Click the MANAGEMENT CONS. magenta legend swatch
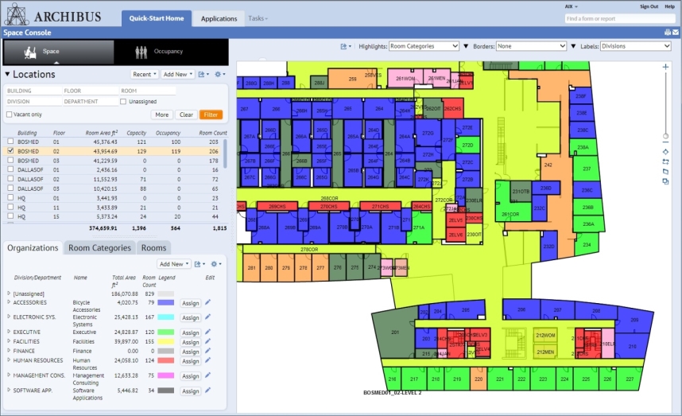The image size is (682, 416). pos(165,375)
